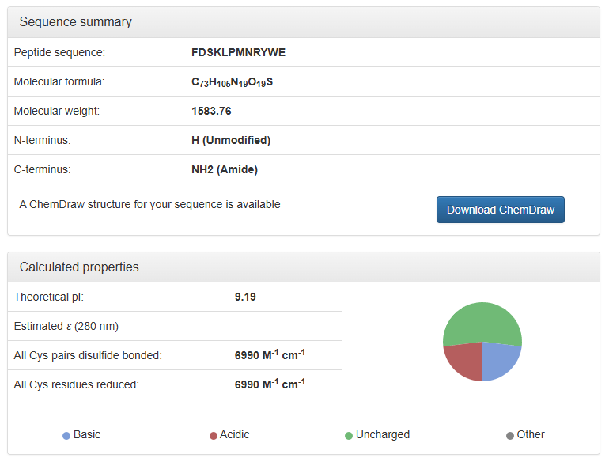Screen dimensions: 609x462
Task: Toggle the gray Other legend dot
Action: [x=510, y=436]
